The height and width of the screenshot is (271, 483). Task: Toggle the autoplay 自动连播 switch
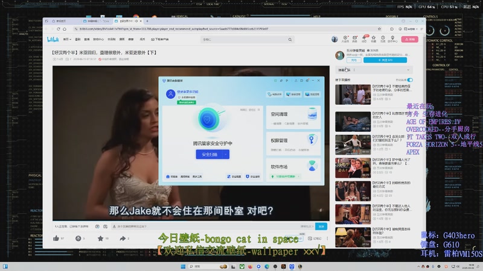tap(410, 80)
